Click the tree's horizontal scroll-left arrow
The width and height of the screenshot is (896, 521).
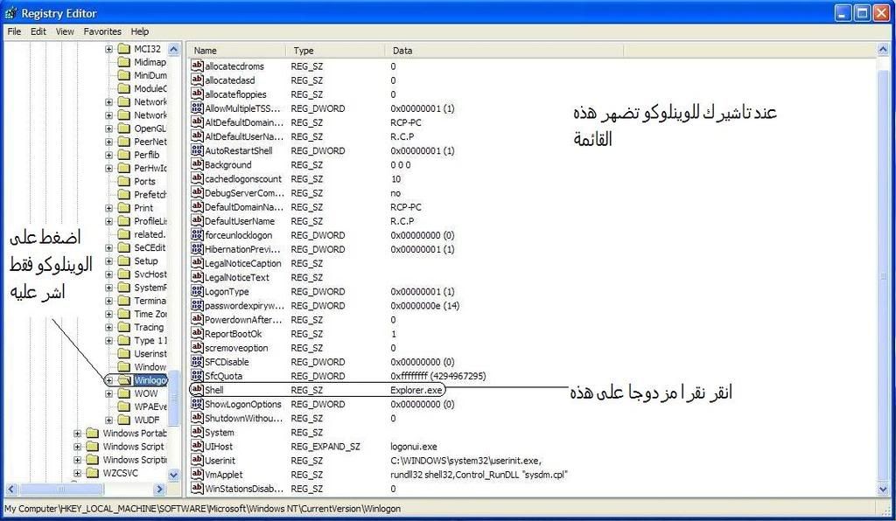(x=11, y=489)
